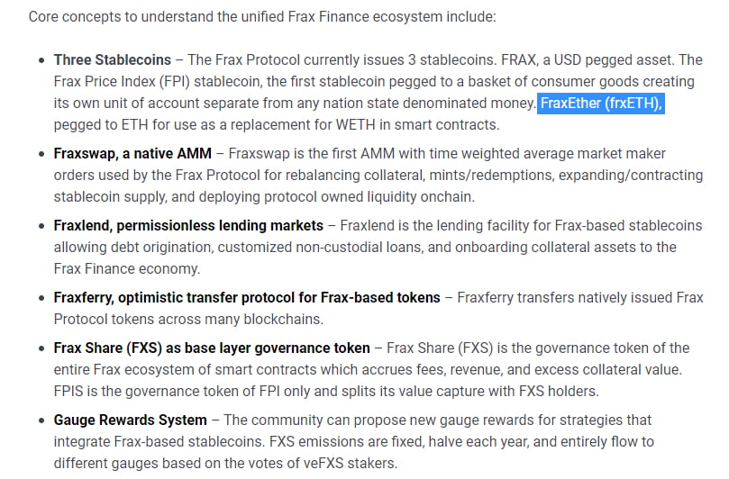Viewport: 729px width, 479px height.
Task: Click the "Fraxferry, optimistic transfer protocol" heading
Action: pyautogui.click(x=247, y=297)
